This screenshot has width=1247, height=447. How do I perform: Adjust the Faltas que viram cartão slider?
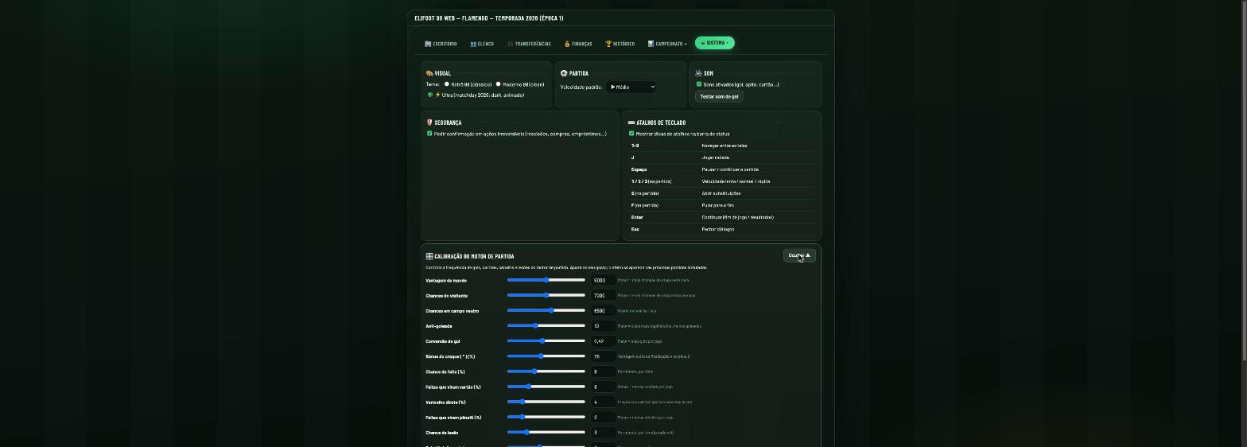(546, 387)
